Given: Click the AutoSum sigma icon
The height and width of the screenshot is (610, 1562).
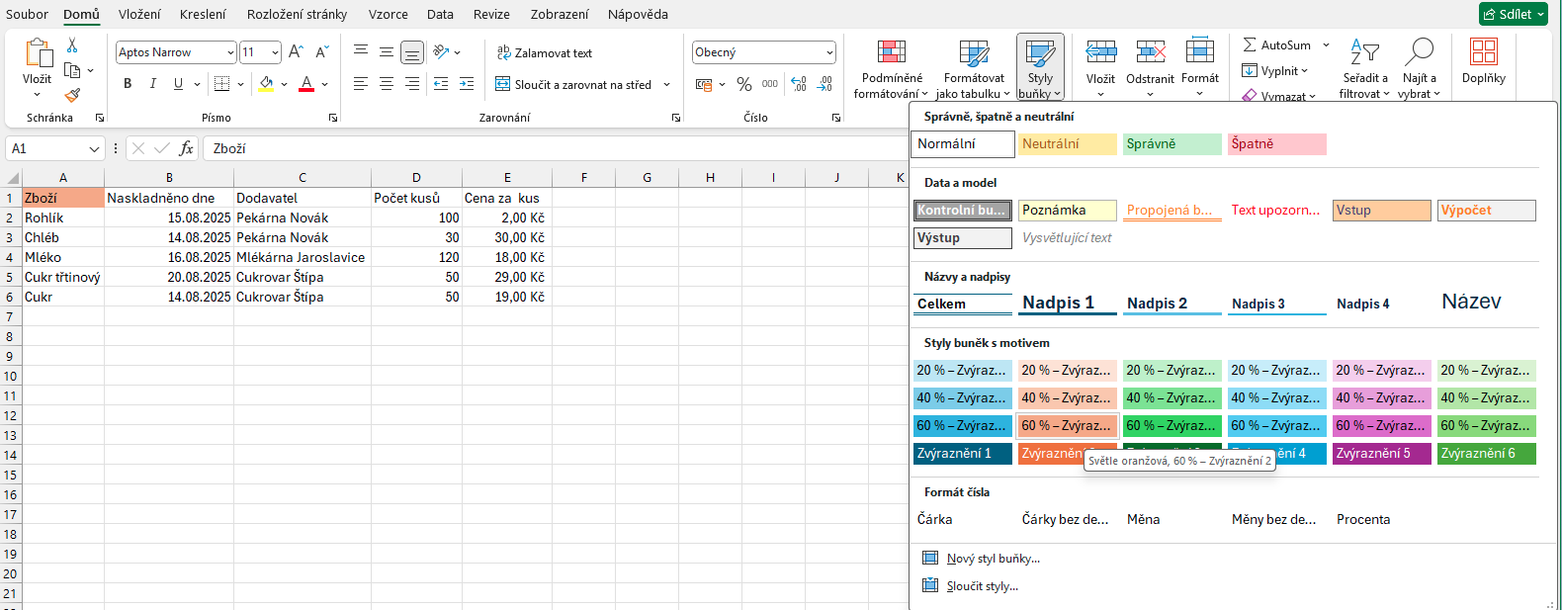Looking at the screenshot, I should 1250,45.
